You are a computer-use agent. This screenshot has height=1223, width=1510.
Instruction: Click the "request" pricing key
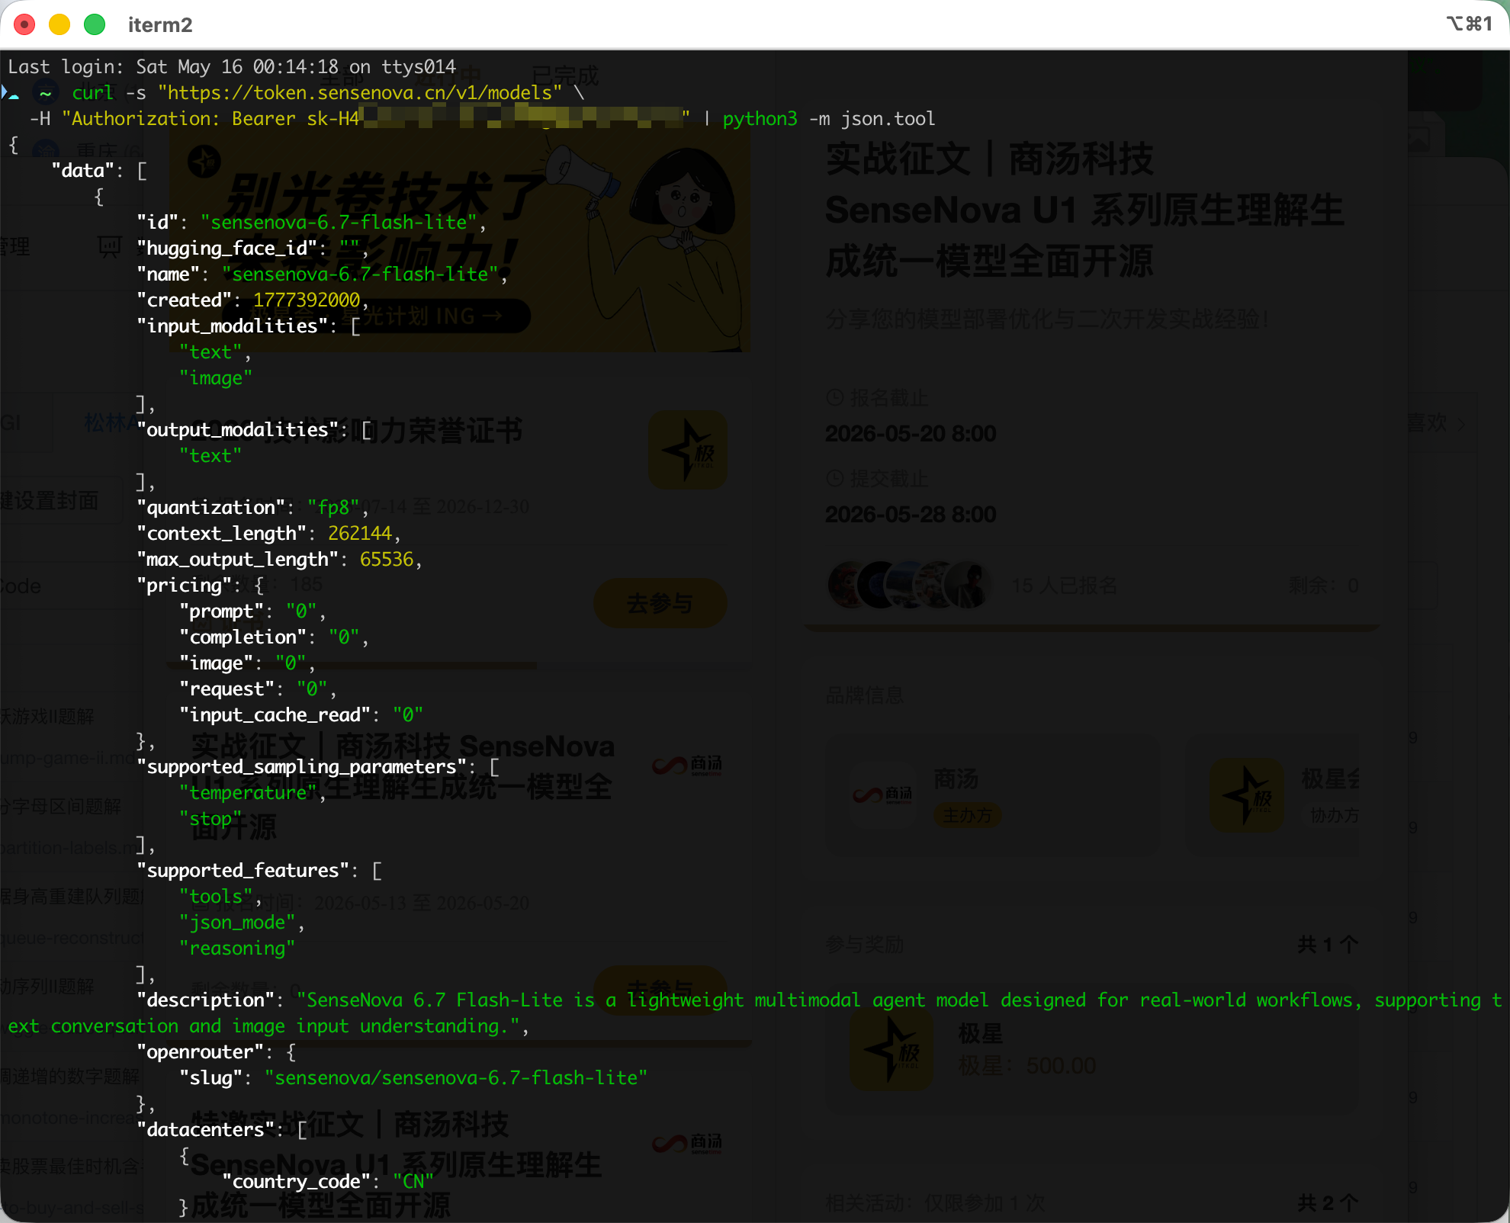click(x=226, y=689)
